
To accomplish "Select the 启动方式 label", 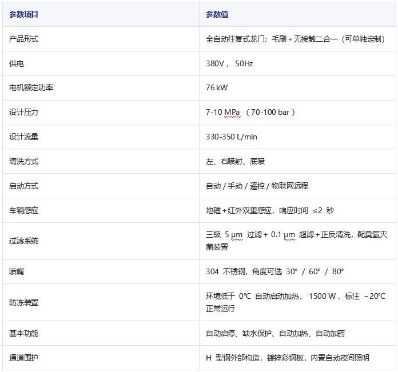I will click(x=23, y=186).
